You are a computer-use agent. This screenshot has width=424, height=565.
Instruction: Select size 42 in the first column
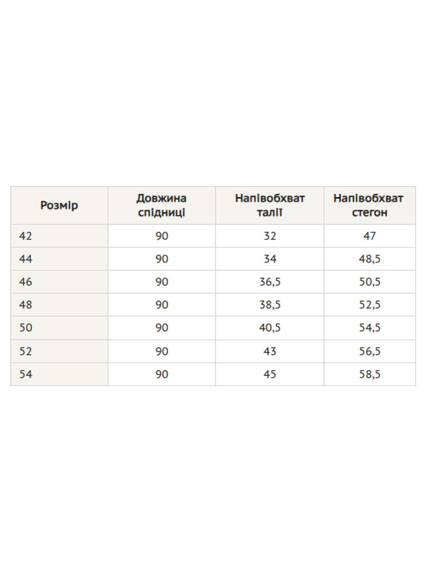pos(25,236)
